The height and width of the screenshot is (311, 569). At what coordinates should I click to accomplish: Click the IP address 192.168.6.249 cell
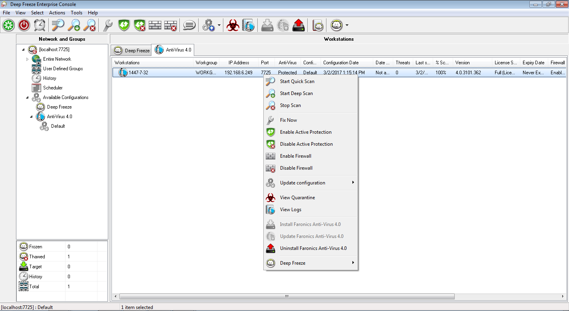[x=239, y=73]
